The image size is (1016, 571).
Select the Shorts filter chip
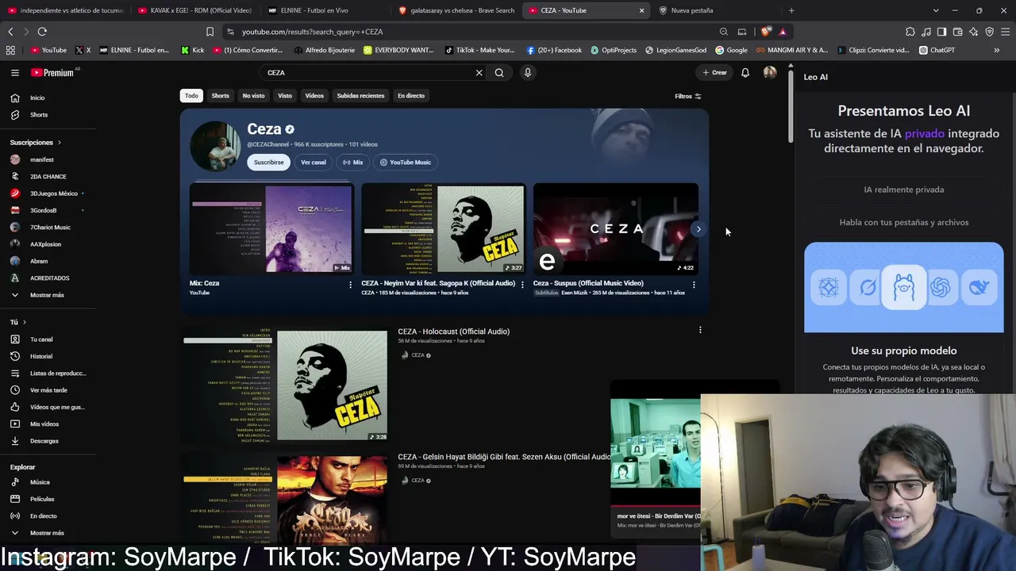click(221, 96)
